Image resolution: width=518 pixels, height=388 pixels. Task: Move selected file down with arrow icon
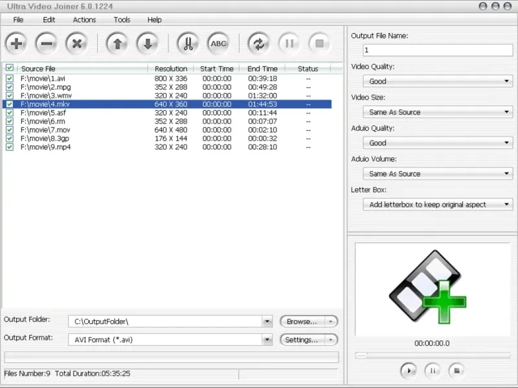coord(148,43)
